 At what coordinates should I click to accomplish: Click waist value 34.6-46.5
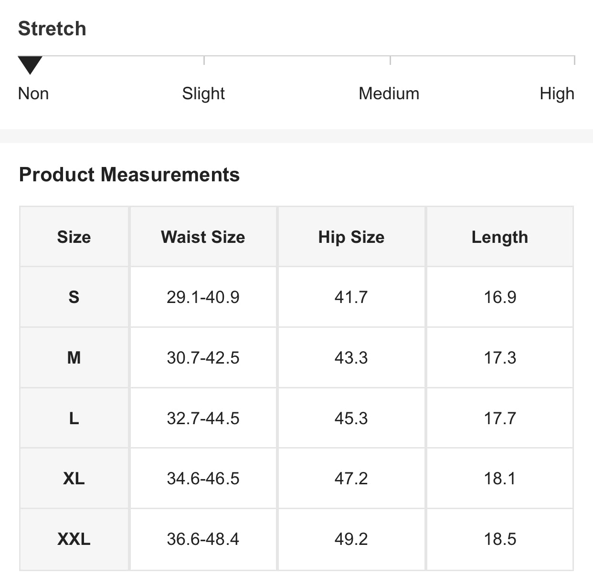coord(203,479)
